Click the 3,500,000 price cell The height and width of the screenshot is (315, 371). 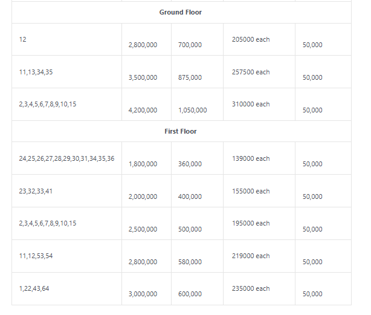(x=143, y=77)
